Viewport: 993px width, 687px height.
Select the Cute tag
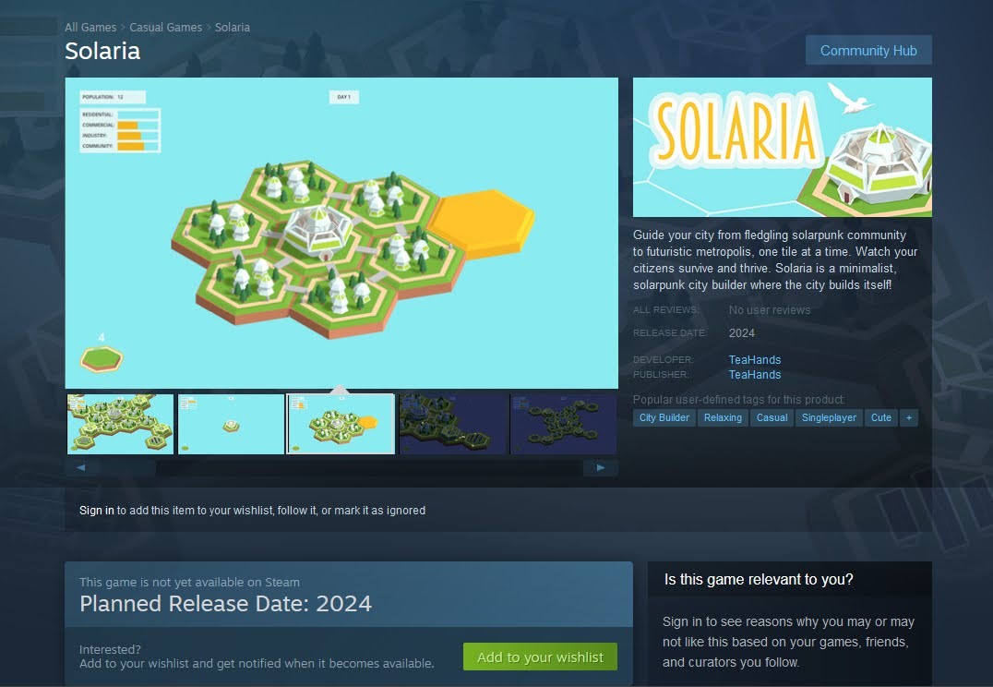(x=881, y=417)
